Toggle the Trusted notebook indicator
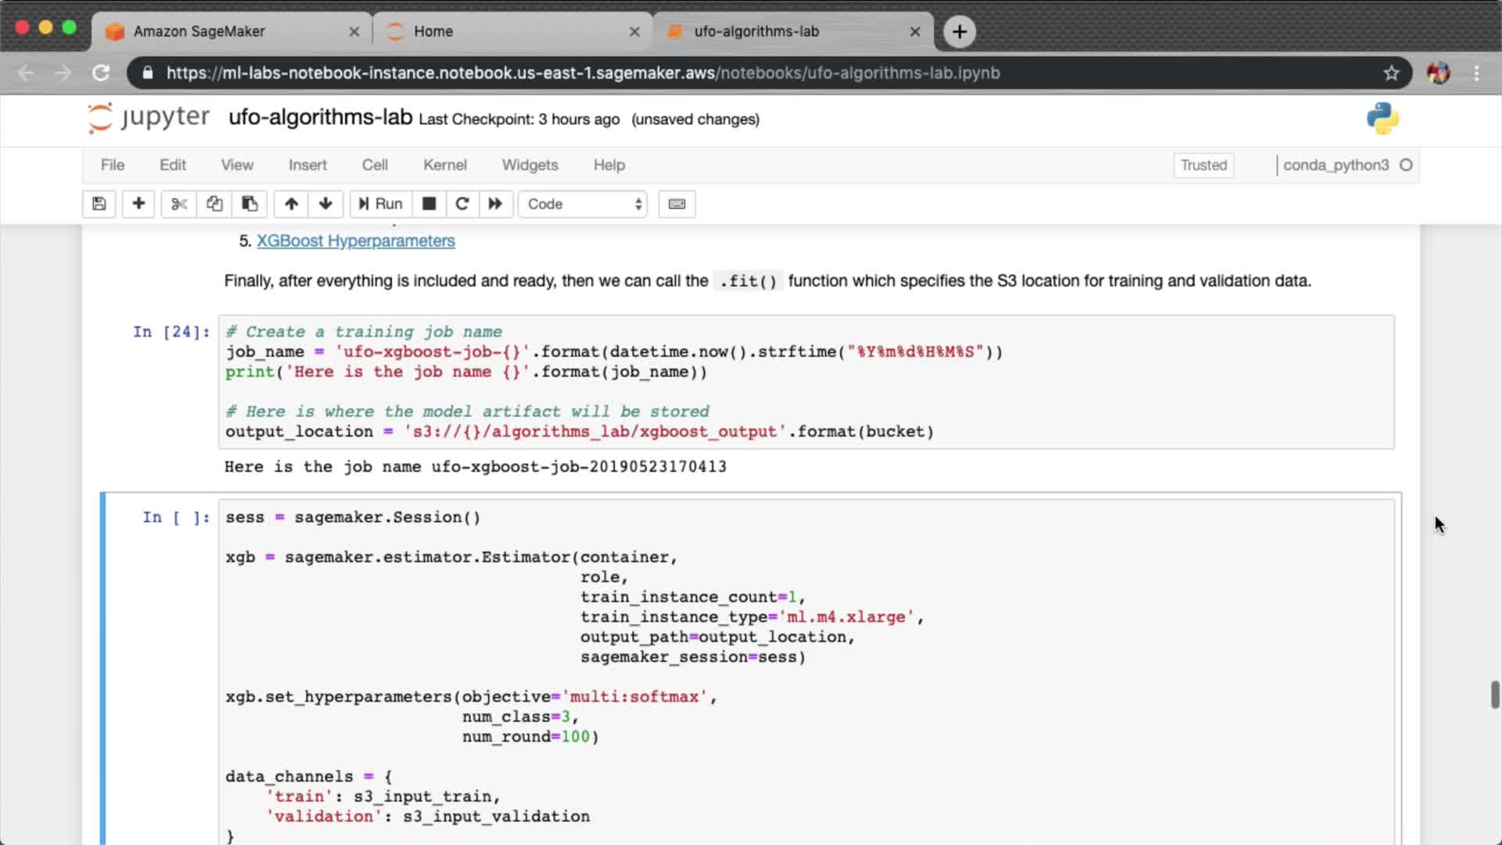 [x=1203, y=165]
